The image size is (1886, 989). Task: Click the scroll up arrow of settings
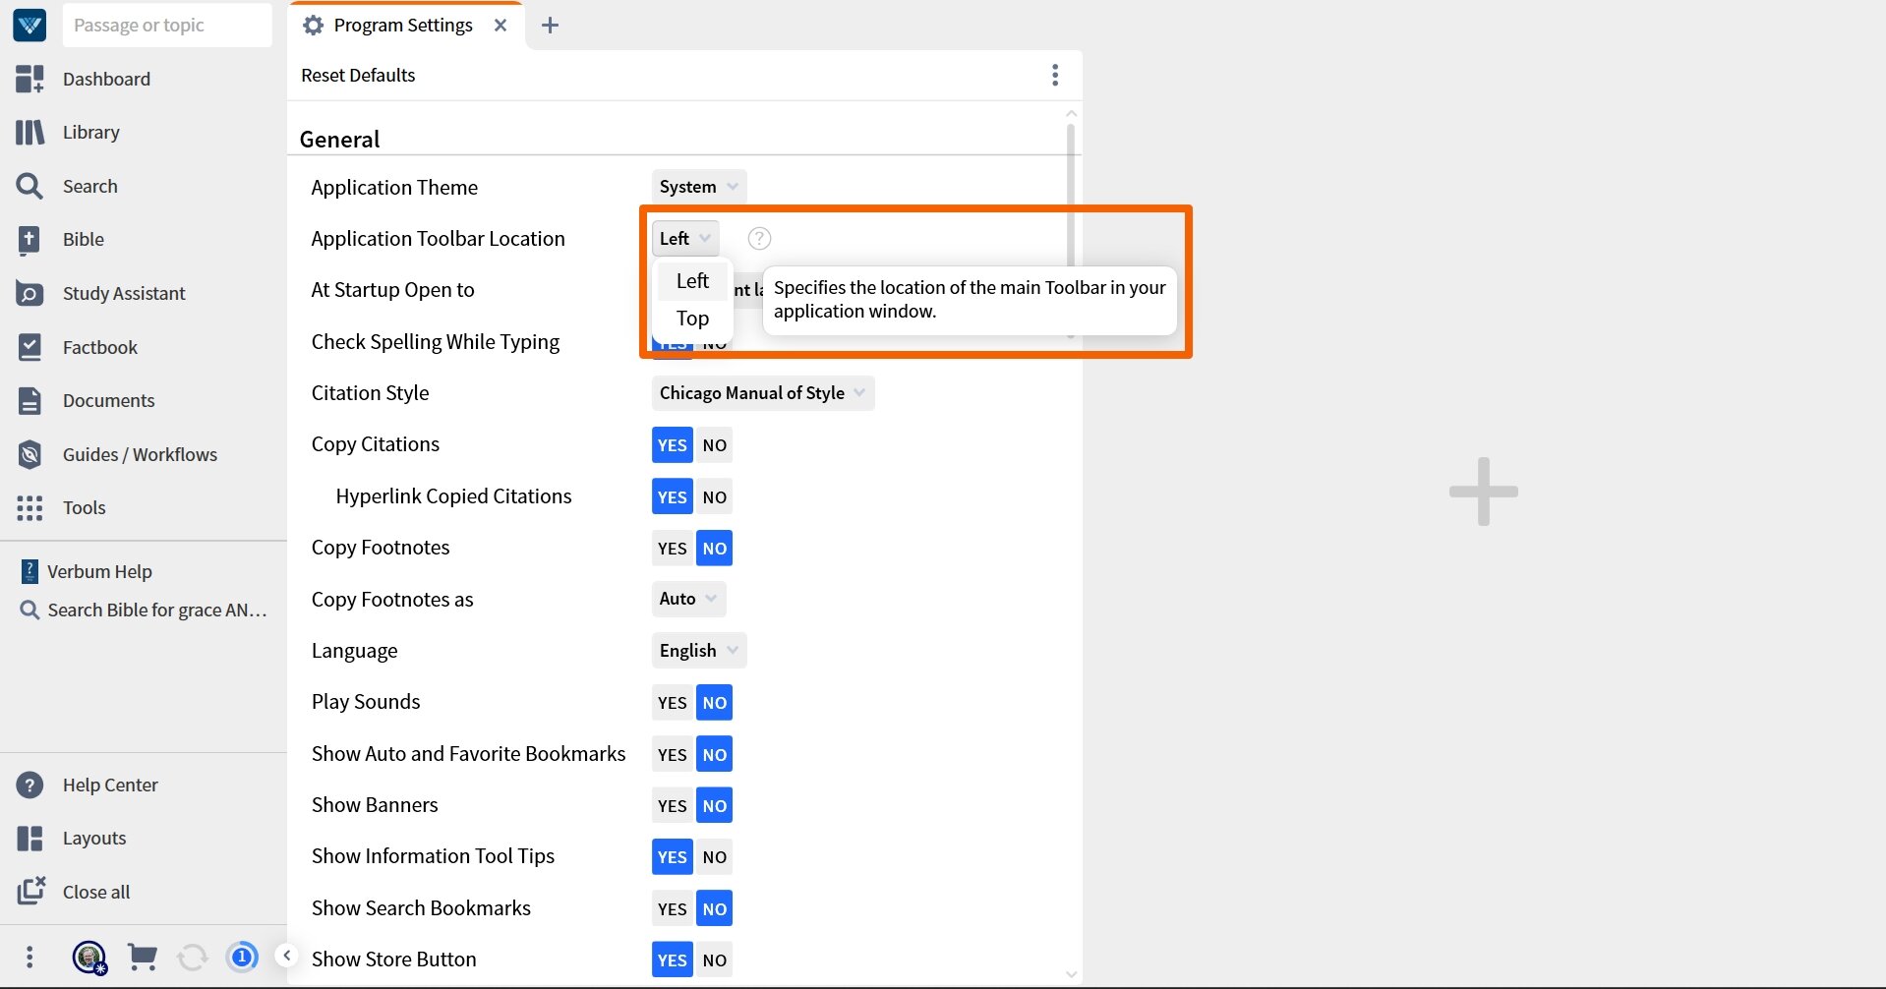click(x=1071, y=114)
